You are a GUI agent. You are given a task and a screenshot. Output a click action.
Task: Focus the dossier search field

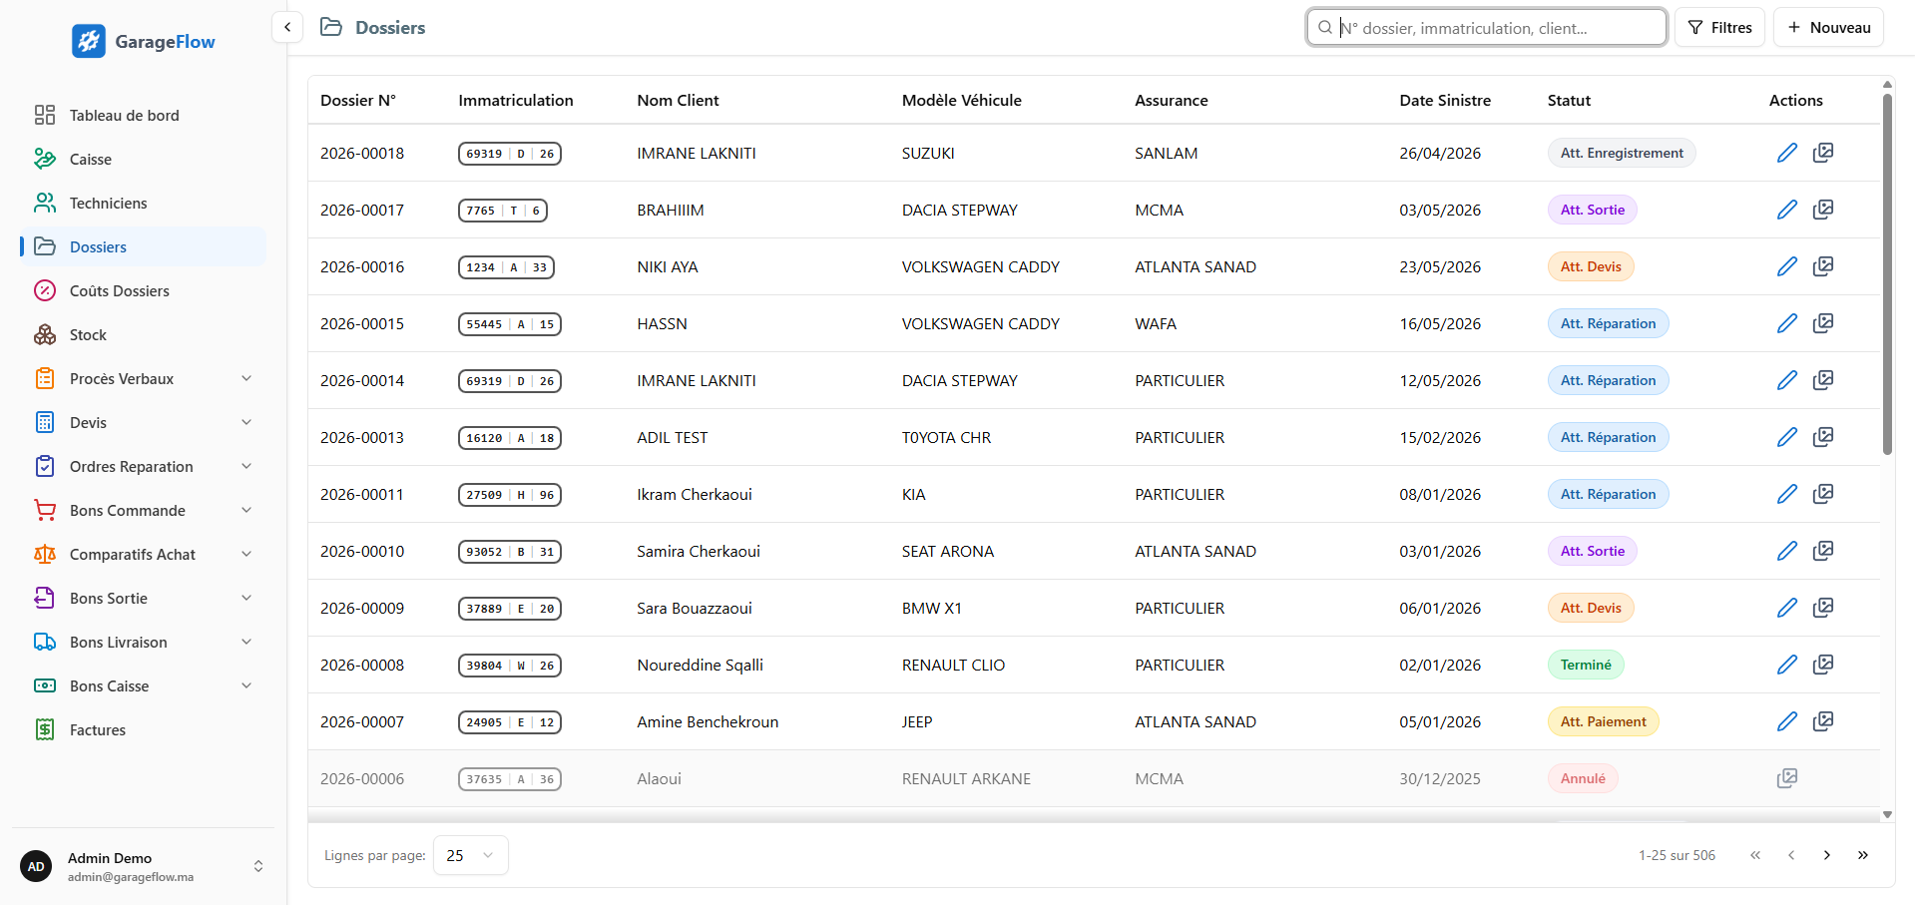click(x=1487, y=27)
